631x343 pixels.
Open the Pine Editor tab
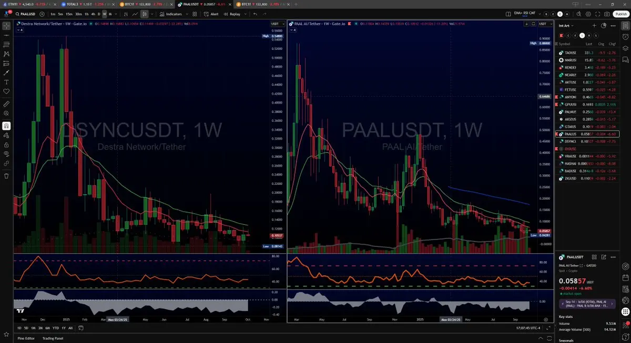(26, 338)
